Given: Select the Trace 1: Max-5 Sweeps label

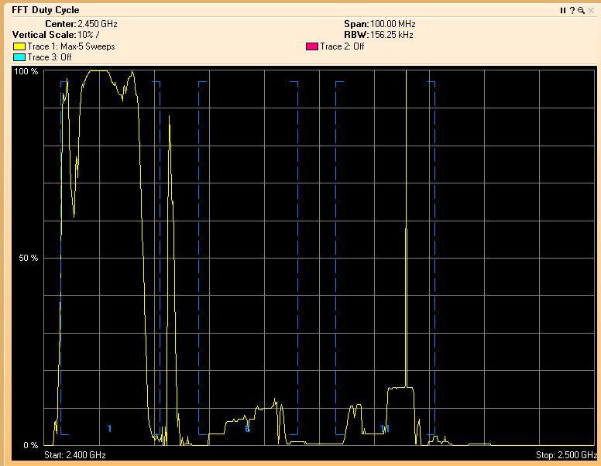Looking at the screenshot, I should point(71,46).
